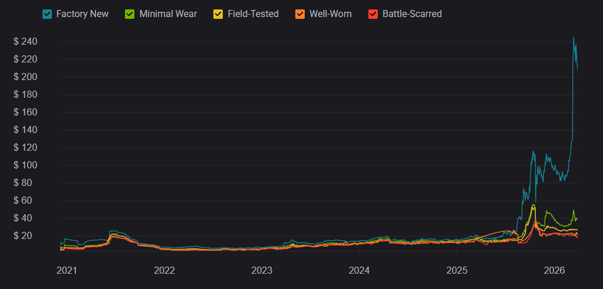Click the Field-Tested legend label
The height and width of the screenshot is (289, 603).
tap(253, 14)
